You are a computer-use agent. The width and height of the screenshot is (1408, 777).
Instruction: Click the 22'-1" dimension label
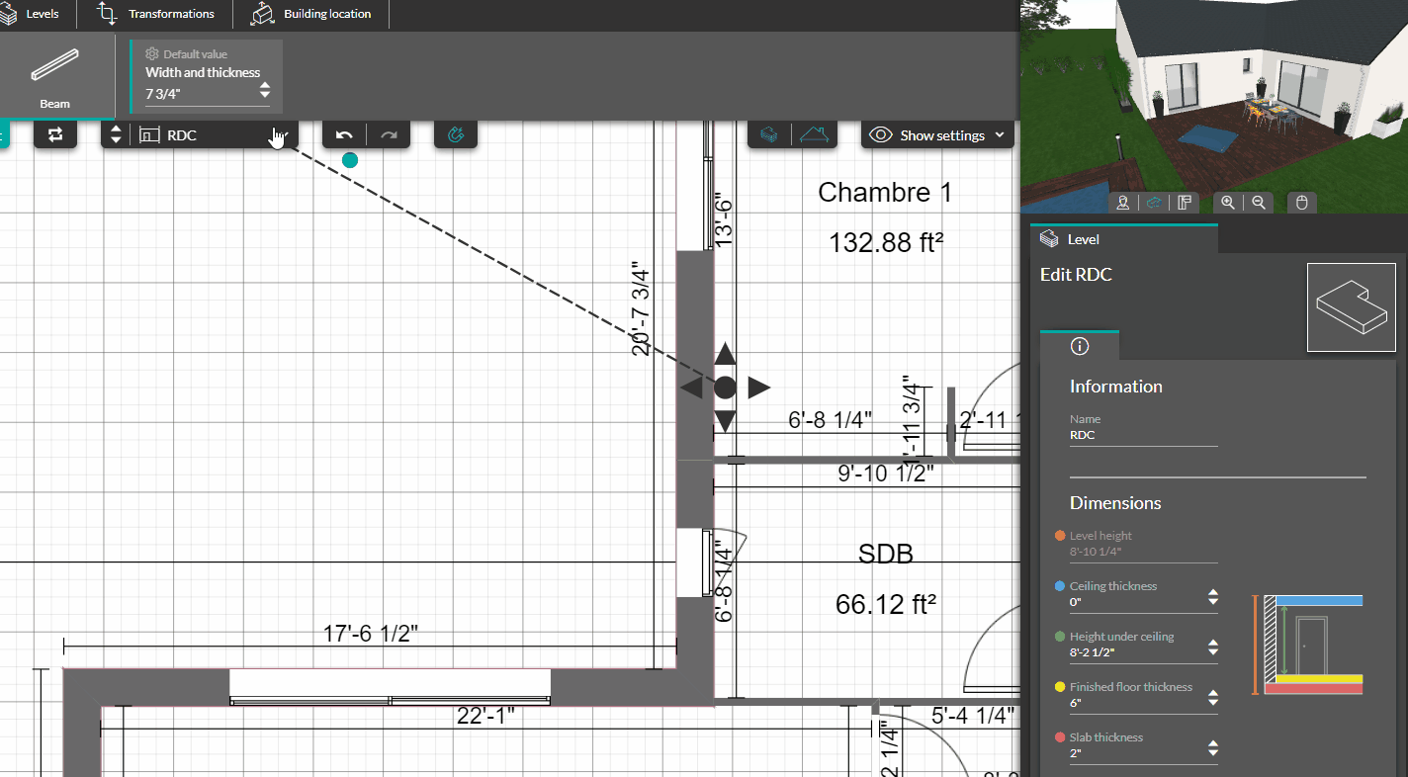[x=485, y=716]
